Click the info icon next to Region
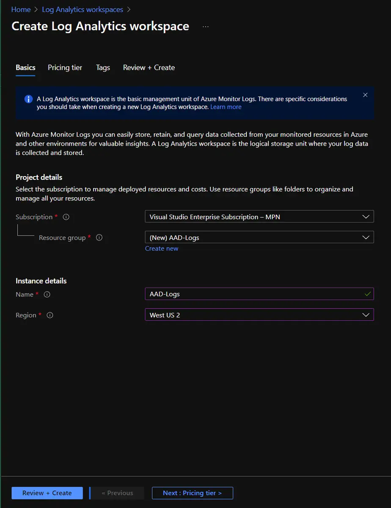 point(50,315)
